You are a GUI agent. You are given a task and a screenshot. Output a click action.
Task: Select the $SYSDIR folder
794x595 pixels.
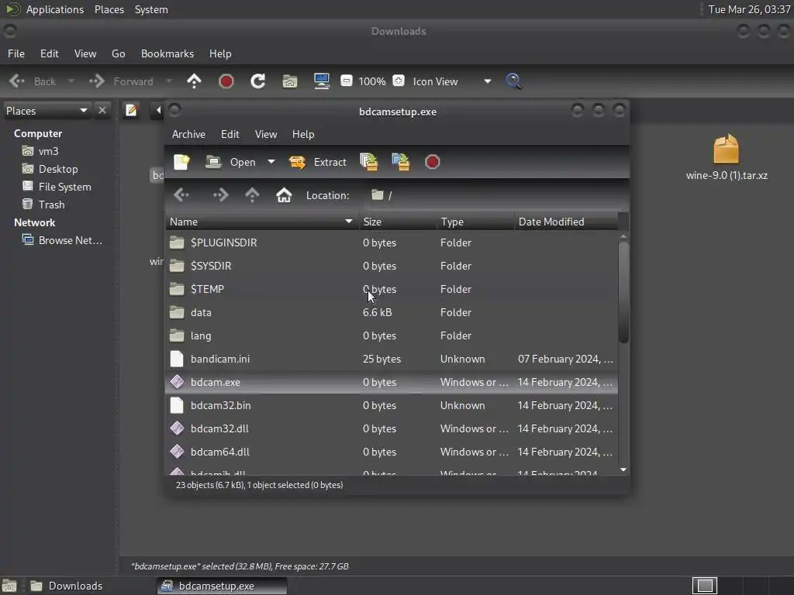pyautogui.click(x=392, y=267)
